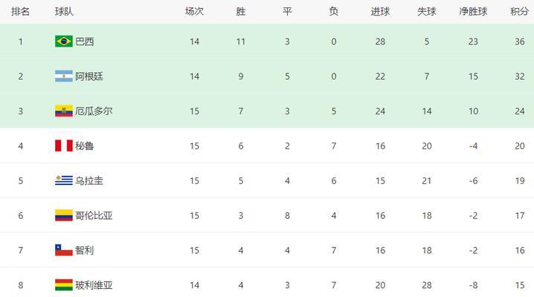The width and height of the screenshot is (534, 297).
Task: Click the Argentina flag icon
Action: (64, 76)
